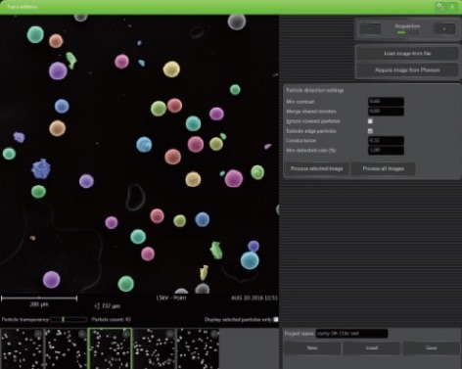Click into the Min contrast value field

point(386,102)
